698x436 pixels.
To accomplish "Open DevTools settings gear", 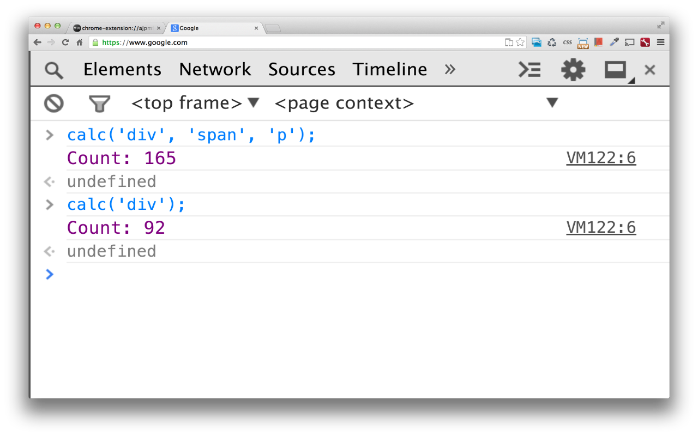I will pos(573,70).
